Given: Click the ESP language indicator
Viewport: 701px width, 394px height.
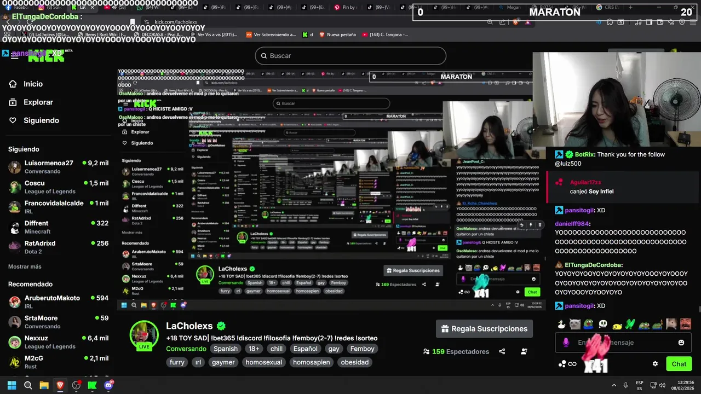Looking at the screenshot, I should pyautogui.click(x=640, y=385).
